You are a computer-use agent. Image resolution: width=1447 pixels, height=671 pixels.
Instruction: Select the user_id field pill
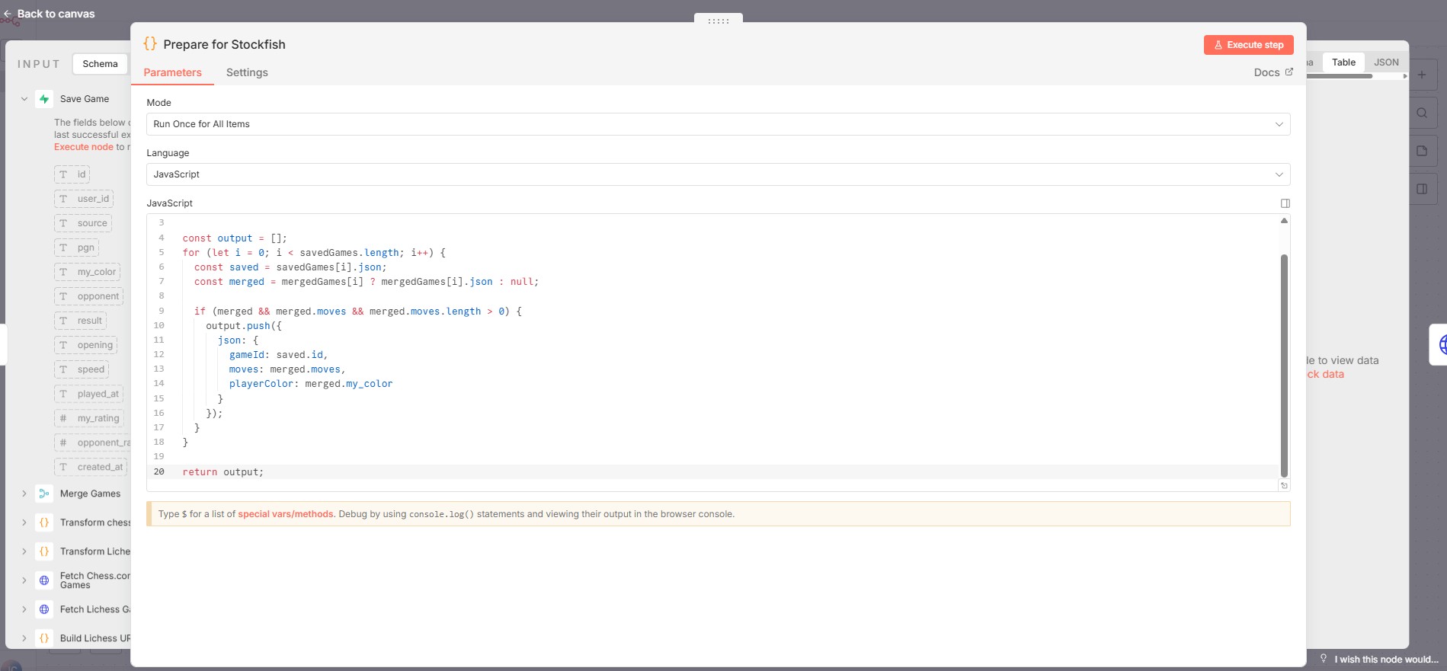coord(84,199)
